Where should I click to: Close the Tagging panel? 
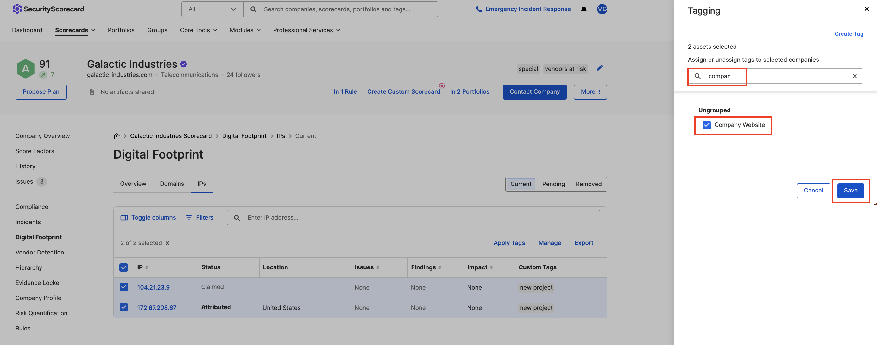[x=867, y=9]
